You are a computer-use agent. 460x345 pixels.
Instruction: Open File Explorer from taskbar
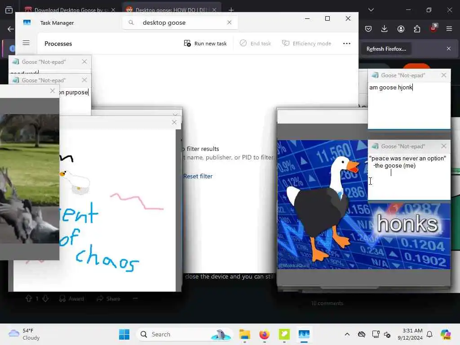pos(244,334)
